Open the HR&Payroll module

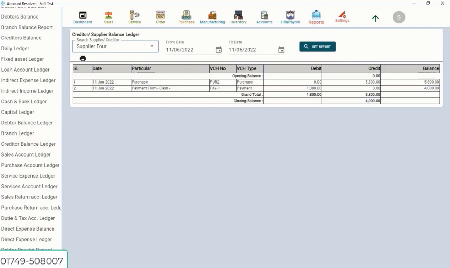pyautogui.click(x=290, y=17)
